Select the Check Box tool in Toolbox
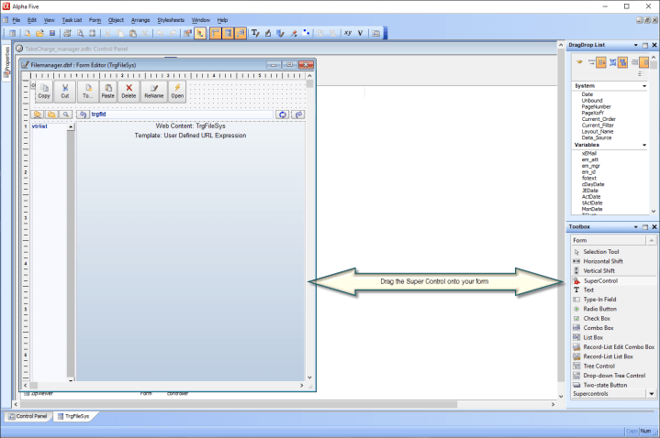The width and height of the screenshot is (660, 438). click(598, 318)
